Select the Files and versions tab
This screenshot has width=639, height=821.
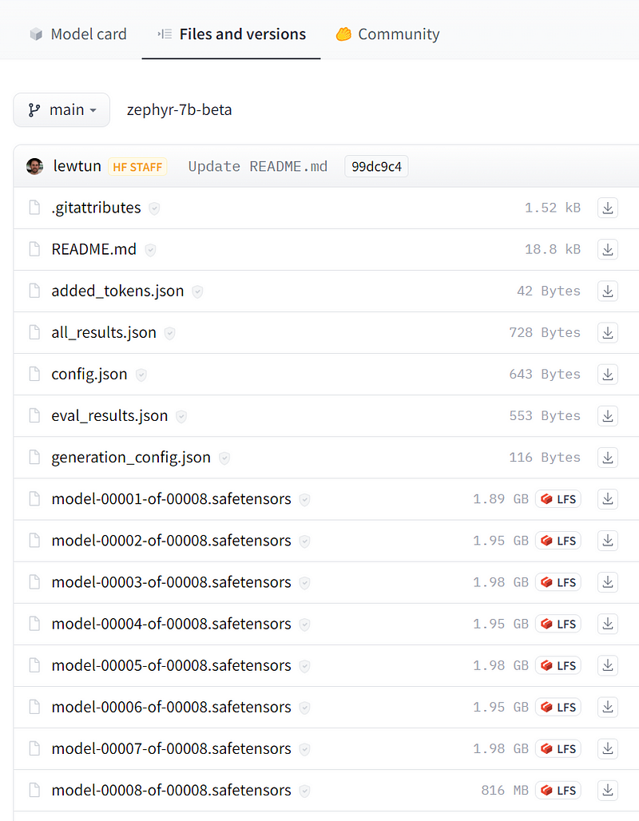coord(232,34)
